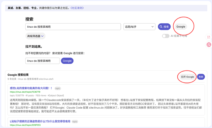
Task: Open the 话题/帖子 search type dropdown
Action: (139, 27)
